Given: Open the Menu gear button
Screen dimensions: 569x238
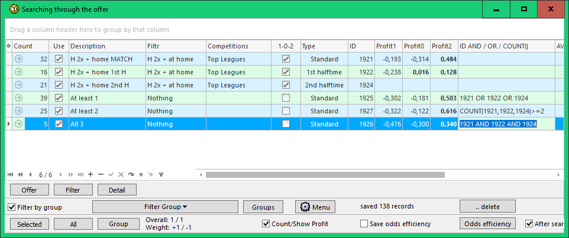Looking at the screenshot, I should 315,207.
